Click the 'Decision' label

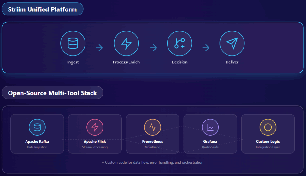tap(179, 62)
